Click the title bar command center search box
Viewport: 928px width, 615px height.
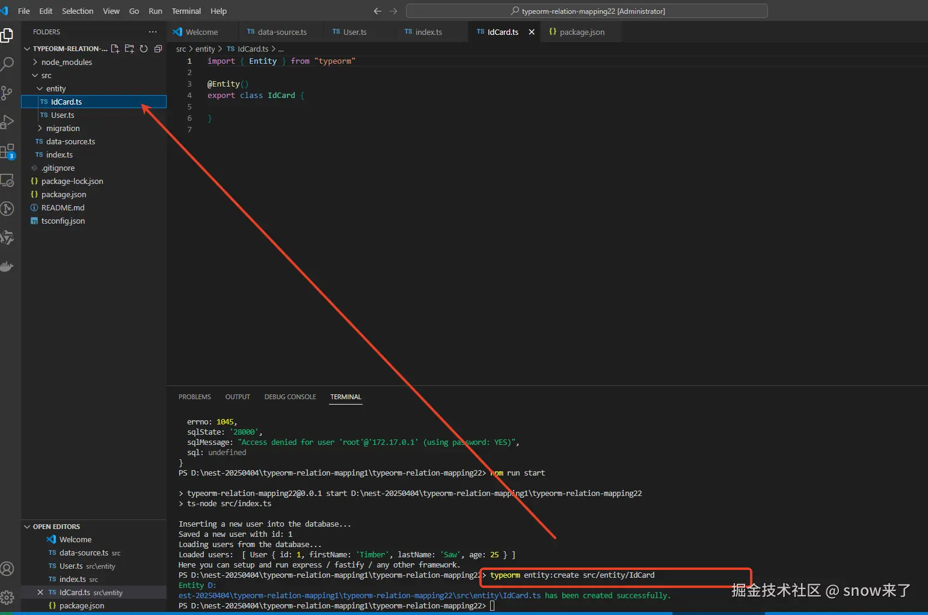tap(586, 11)
